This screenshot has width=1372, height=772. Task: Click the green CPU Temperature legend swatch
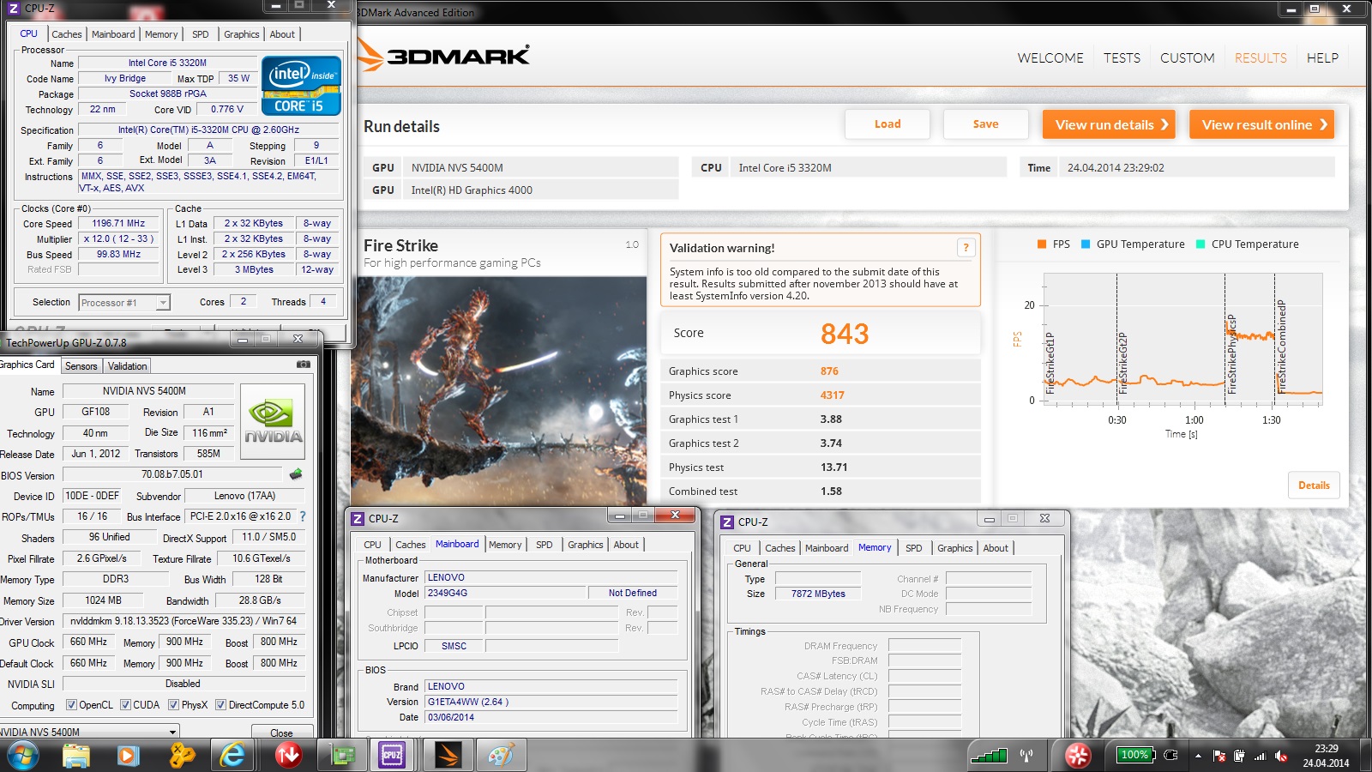pyautogui.click(x=1200, y=244)
